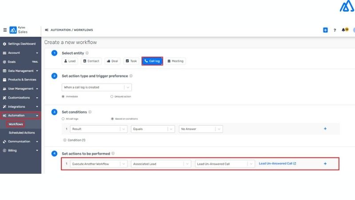355x200 pixels.
Task: Click the Communication icon in sidebar
Action: click(x=4, y=141)
